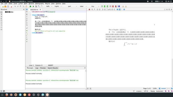
Task: Insert a newline with the return-arrow icon
Action: click(27, 28)
